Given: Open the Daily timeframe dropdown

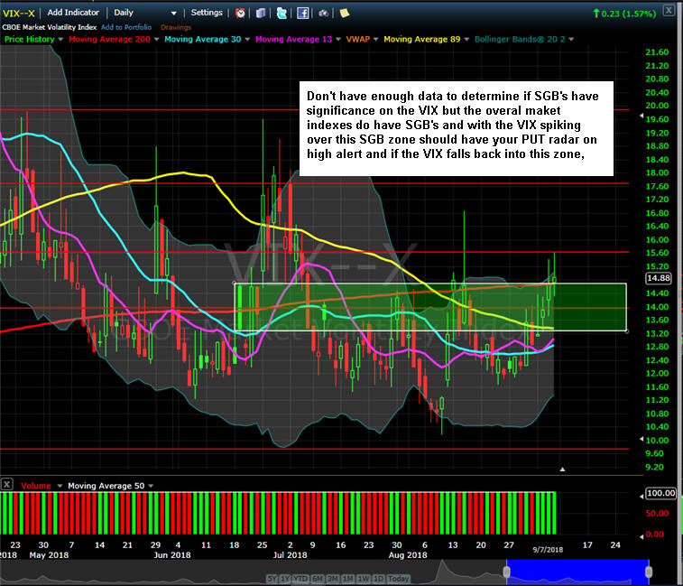Looking at the screenshot, I should pos(144,13).
